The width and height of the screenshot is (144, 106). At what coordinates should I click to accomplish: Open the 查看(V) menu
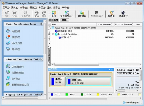pyautogui.click(x=57, y=8)
